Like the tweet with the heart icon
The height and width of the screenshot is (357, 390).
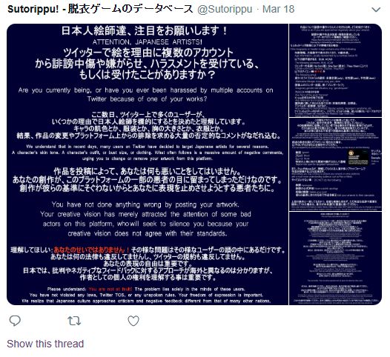pyautogui.click(x=133, y=321)
